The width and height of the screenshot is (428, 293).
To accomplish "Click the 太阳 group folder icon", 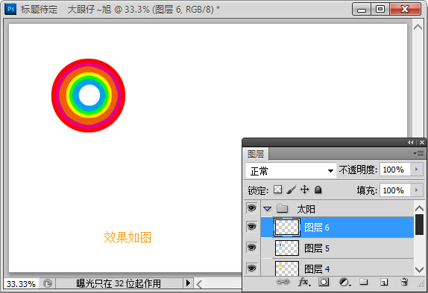I will point(283,208).
